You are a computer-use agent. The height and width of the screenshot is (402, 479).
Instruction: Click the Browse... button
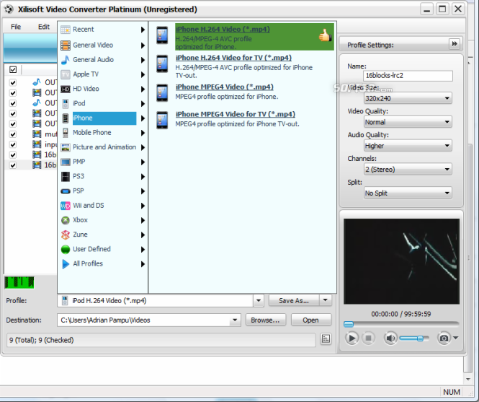(266, 320)
